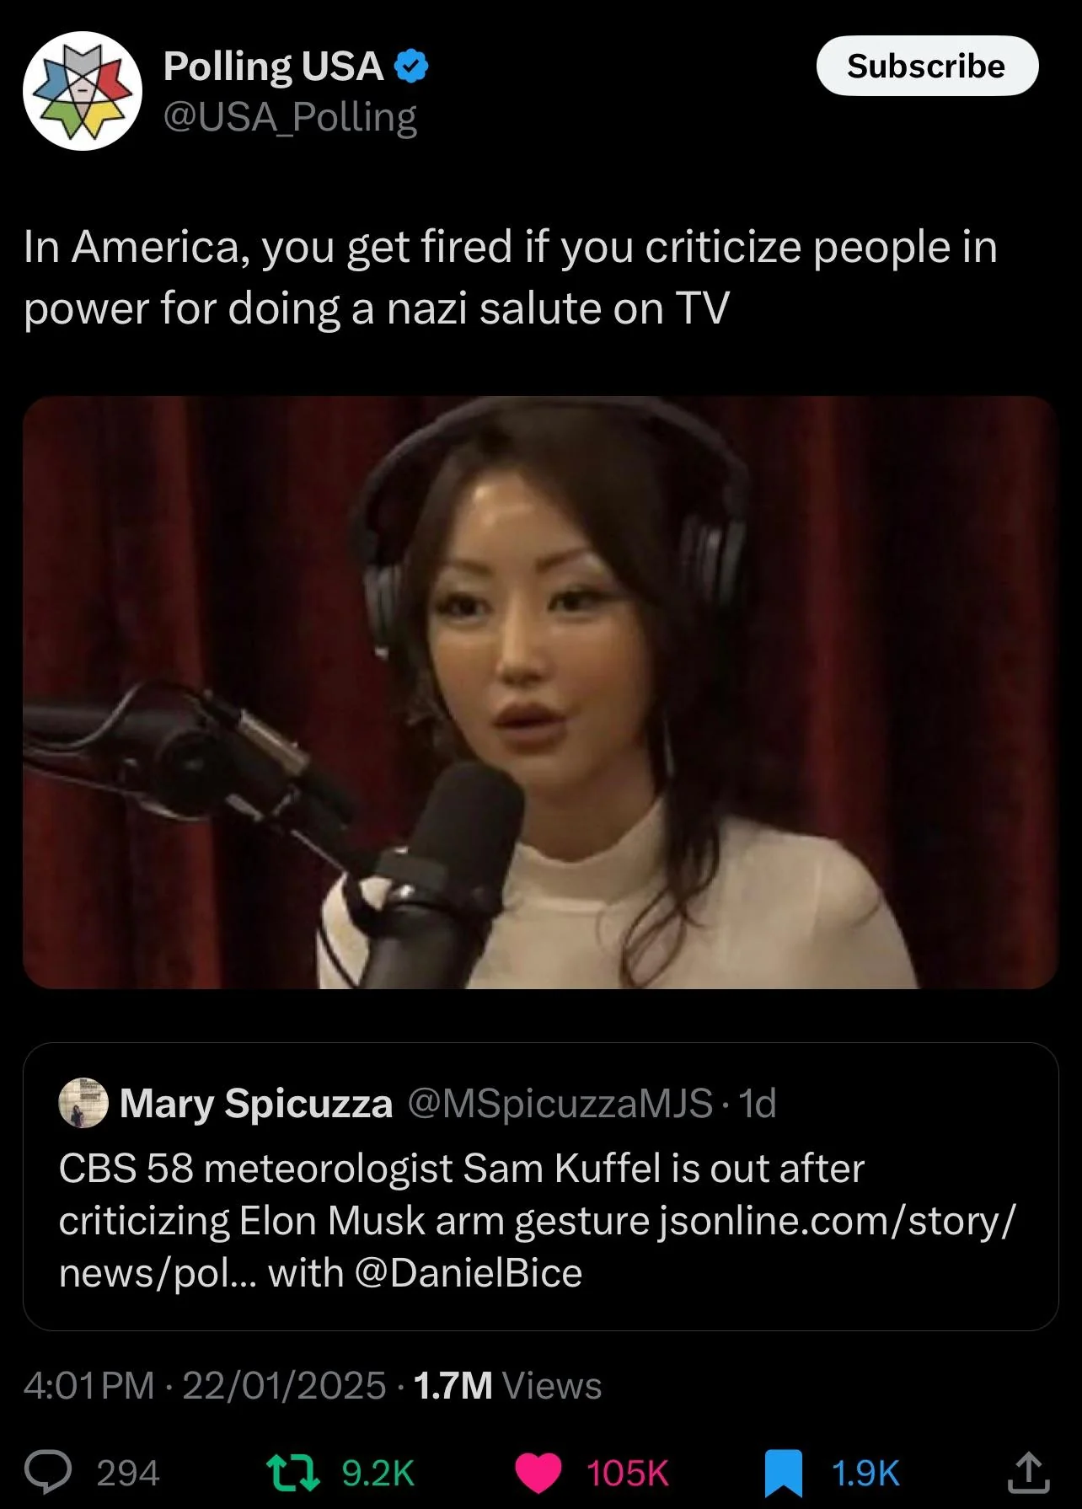Tap the reply speech bubble icon
This screenshot has height=1509, width=1082.
point(48,1473)
